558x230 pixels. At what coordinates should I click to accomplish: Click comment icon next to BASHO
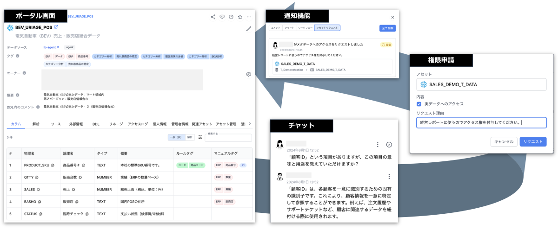[x=39, y=202]
